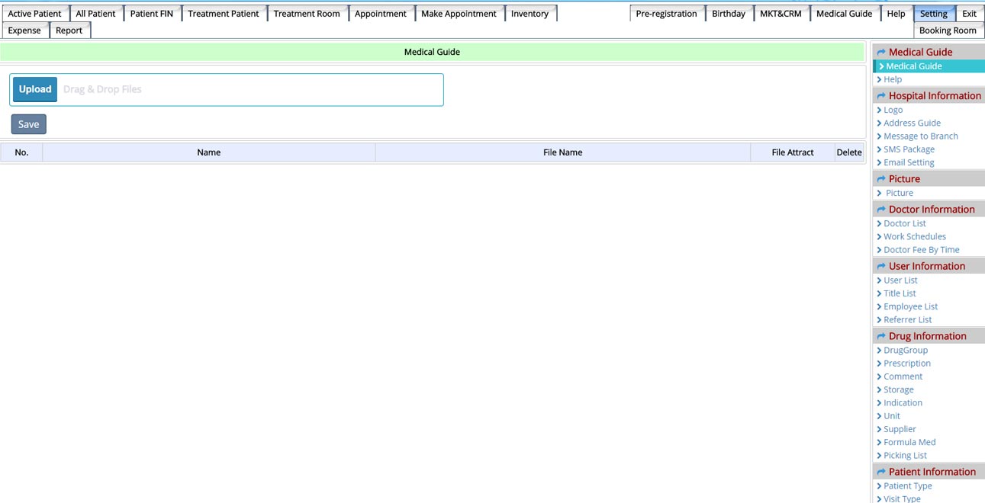Viewport: 985px width, 503px height.
Task: Click the chevron icon next to Supplier
Action: click(x=879, y=430)
